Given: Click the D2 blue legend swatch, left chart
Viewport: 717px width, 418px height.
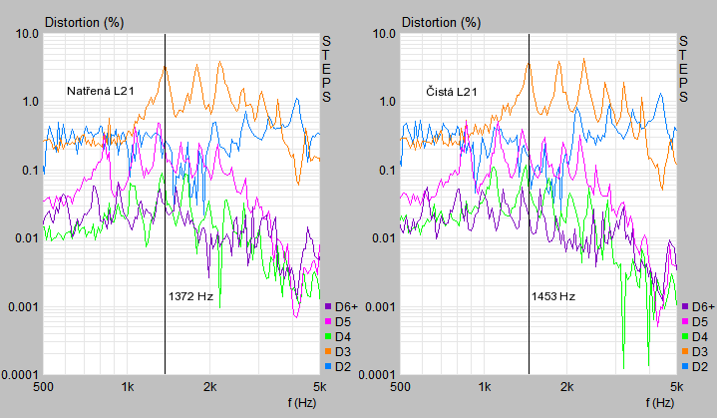Looking at the screenshot, I should [x=328, y=367].
